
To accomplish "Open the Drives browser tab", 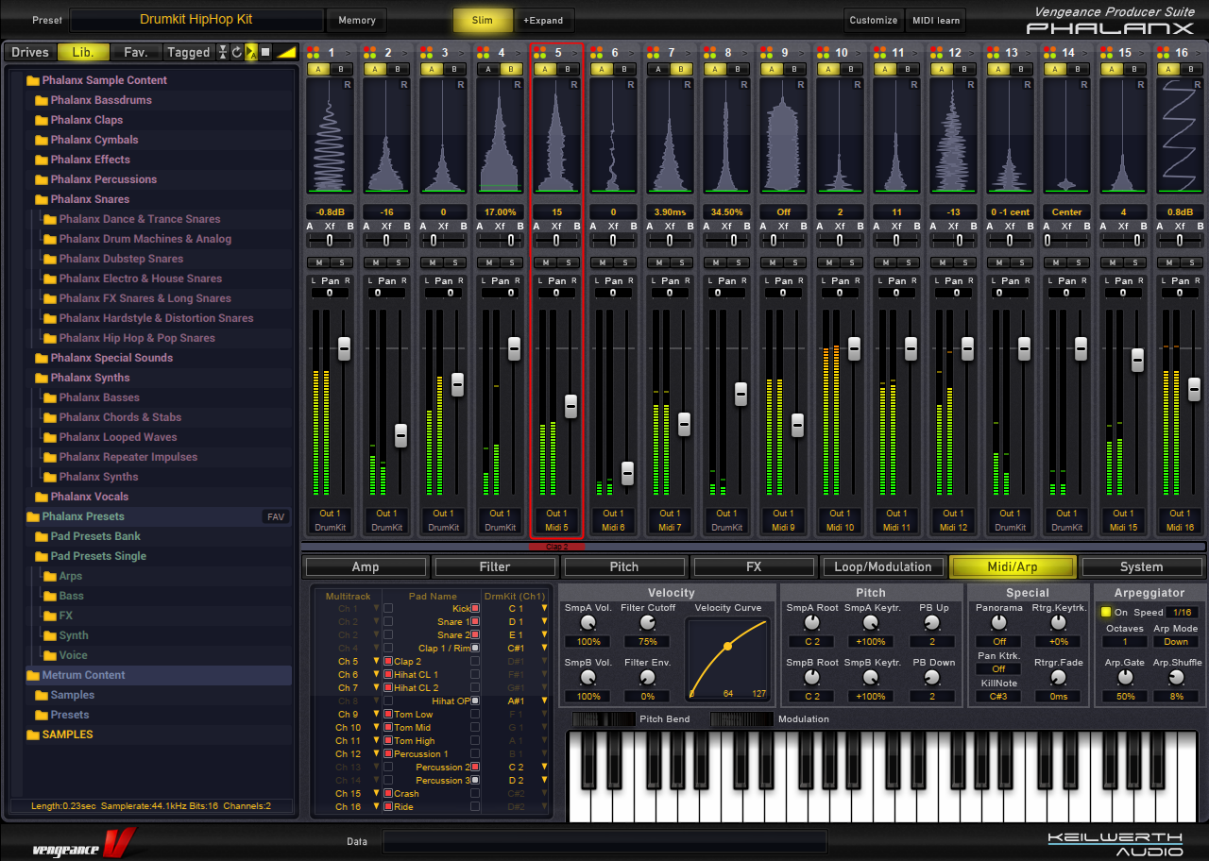I will pyautogui.click(x=30, y=52).
